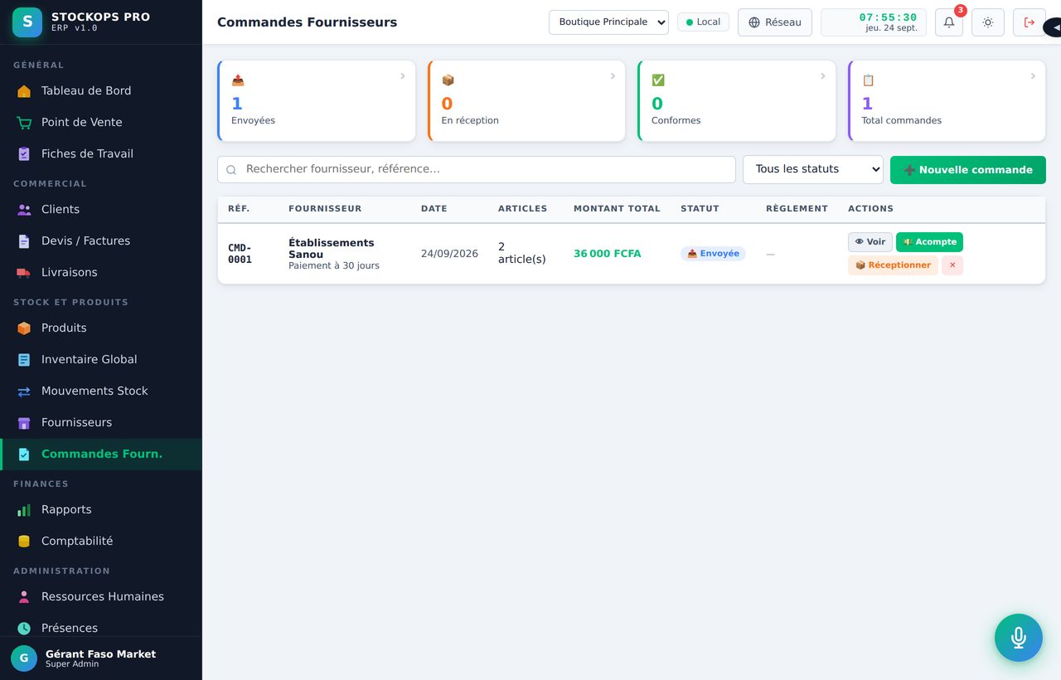
Task: Navigate to Tableau de Bord
Action: click(101, 91)
